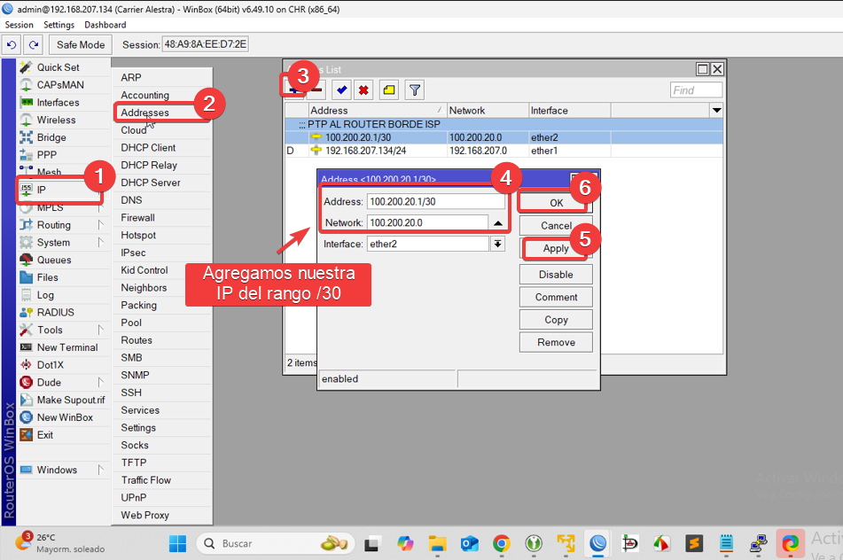The height and width of the screenshot is (560, 843).
Task: Disable selected address using red X icon
Action: pyautogui.click(x=365, y=89)
